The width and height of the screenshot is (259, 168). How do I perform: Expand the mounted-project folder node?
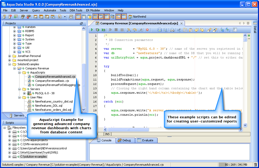click(10, 60)
